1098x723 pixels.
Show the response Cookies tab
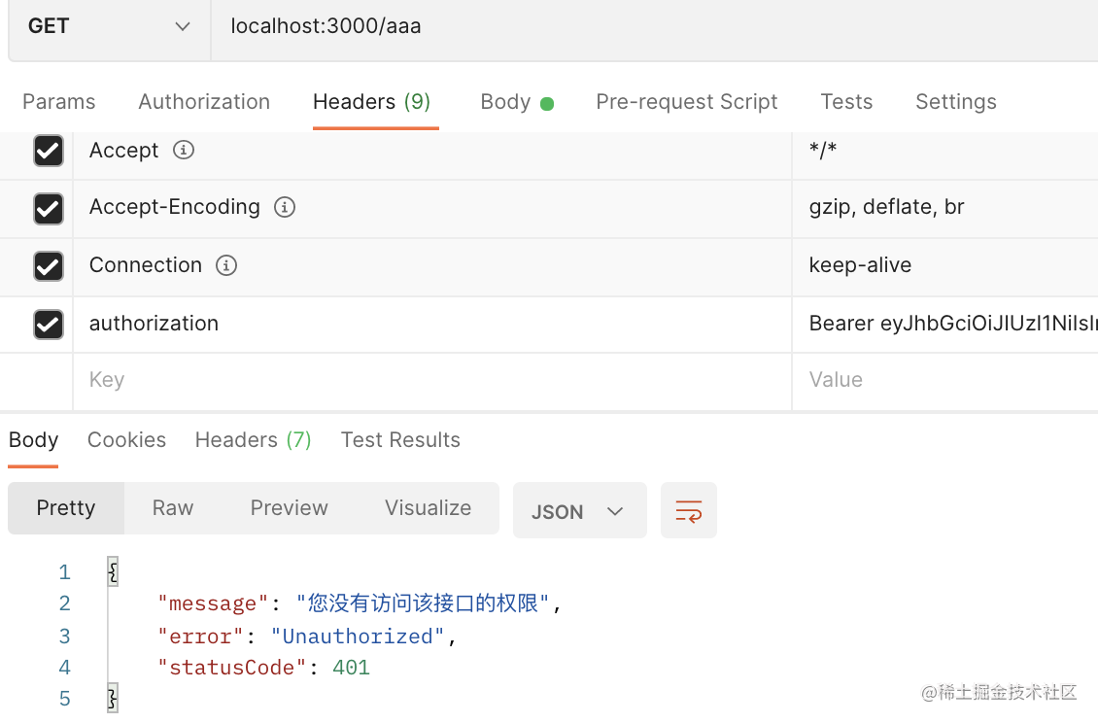pos(126,440)
